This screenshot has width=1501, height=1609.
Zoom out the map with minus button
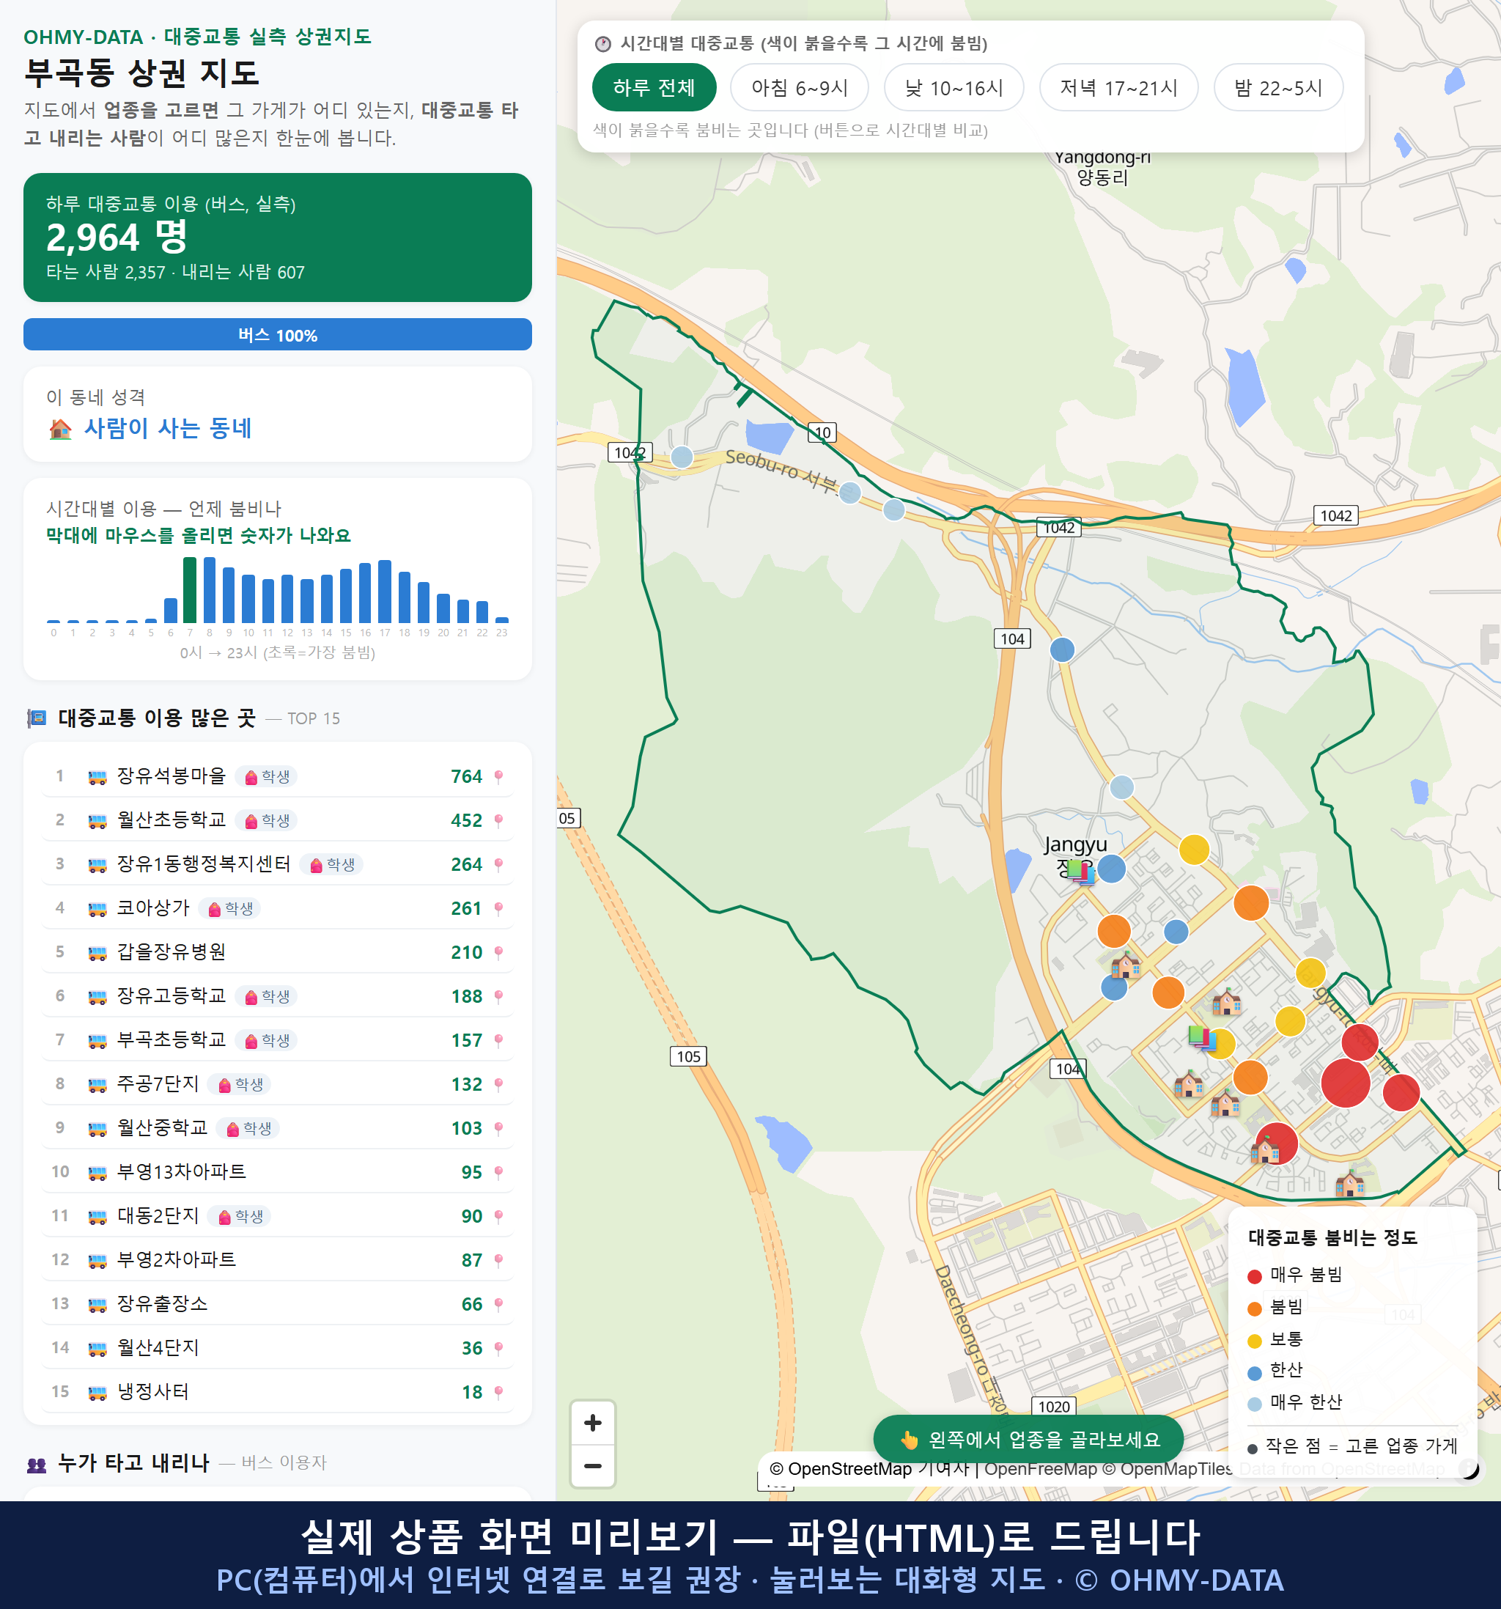592,1466
